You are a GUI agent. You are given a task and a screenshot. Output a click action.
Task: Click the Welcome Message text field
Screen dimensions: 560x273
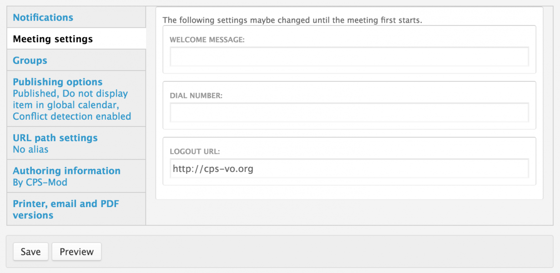point(349,57)
